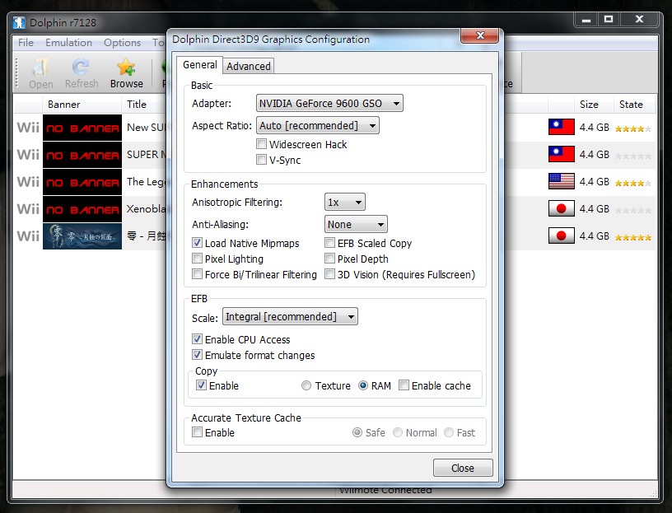
Task: Click the Dolphin app icon in title bar
Action: point(19,22)
